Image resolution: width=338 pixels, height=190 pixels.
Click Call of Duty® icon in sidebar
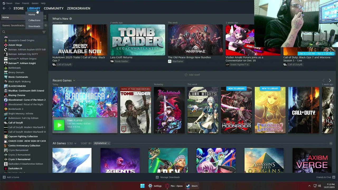(6, 123)
